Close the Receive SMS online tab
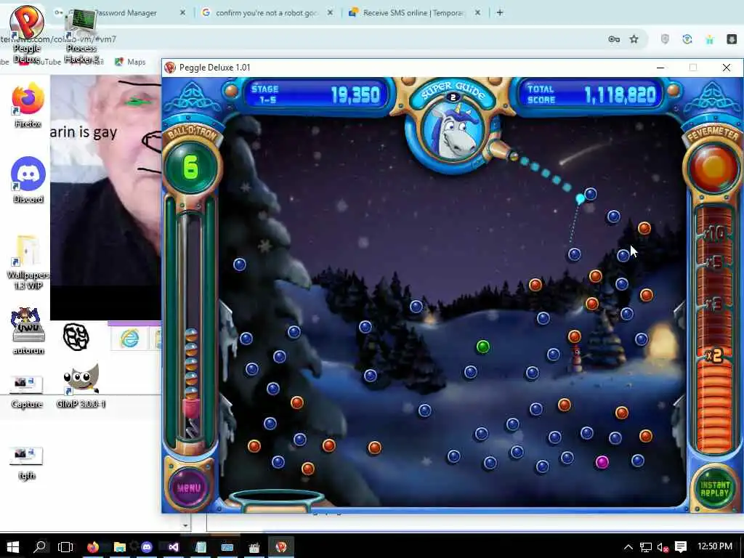Screen dimensions: 744x558 tap(477, 13)
